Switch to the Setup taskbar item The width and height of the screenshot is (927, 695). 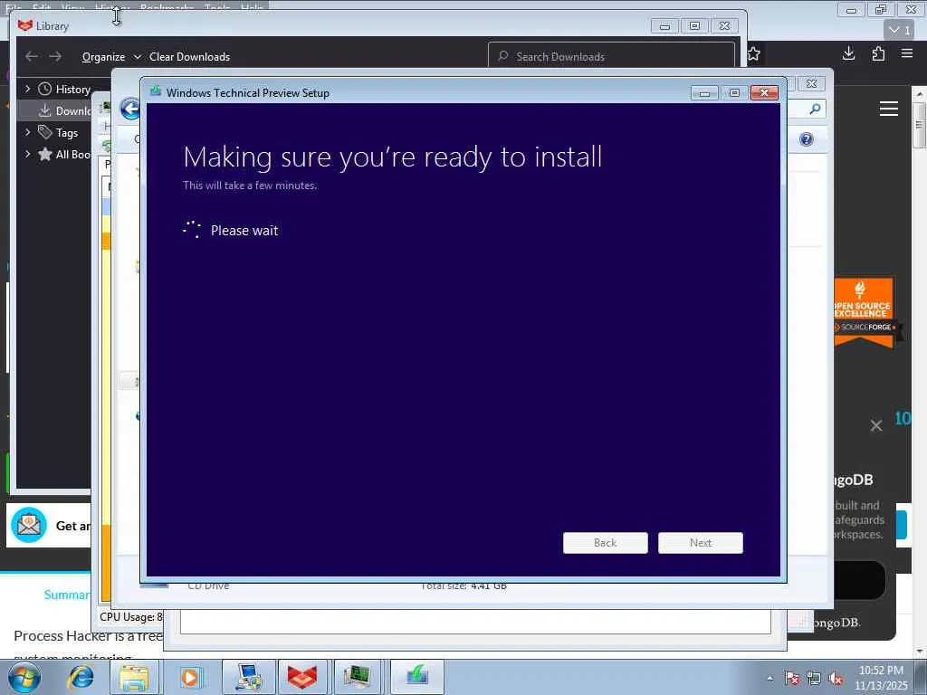[416, 677]
